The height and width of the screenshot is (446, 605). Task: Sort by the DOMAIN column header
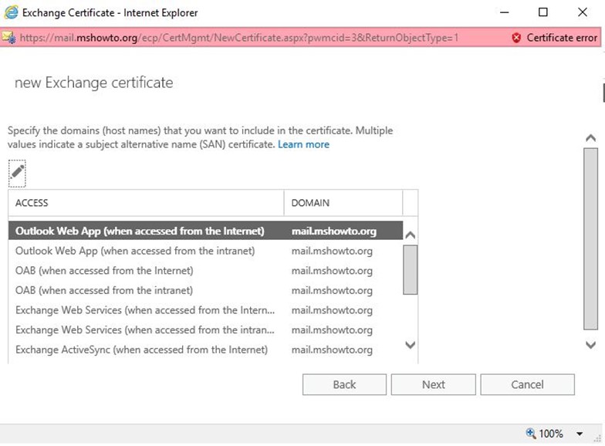coord(343,202)
